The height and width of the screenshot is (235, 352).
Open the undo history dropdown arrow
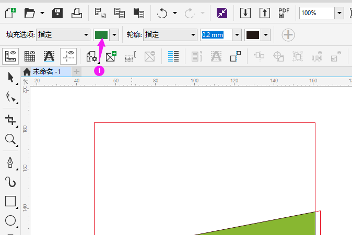point(174,13)
